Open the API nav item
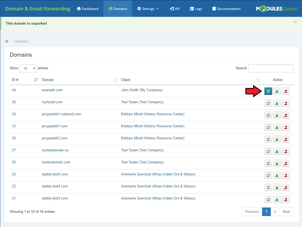Viewport: 302px width, 227px height. tap(175, 9)
